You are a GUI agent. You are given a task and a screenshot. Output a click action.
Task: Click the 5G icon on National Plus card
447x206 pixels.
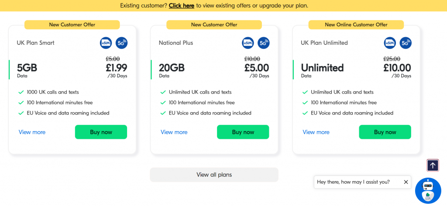[263, 43]
